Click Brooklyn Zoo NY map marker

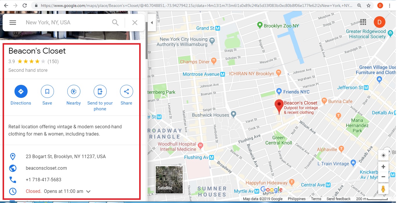coord(260,25)
